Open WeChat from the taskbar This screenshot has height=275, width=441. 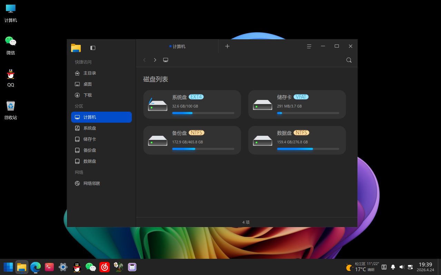pos(91,267)
